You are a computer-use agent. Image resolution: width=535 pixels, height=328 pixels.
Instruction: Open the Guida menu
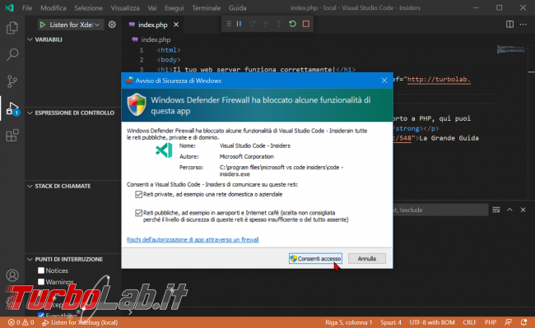pyautogui.click(x=238, y=7)
